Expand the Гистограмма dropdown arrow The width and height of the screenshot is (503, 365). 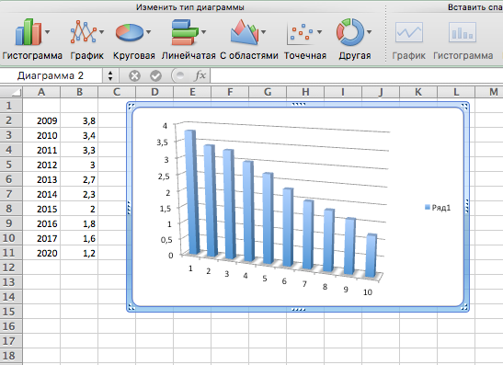tap(48, 32)
